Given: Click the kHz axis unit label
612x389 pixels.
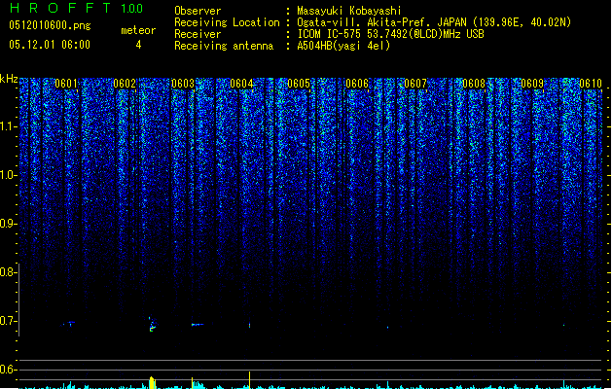Looking at the screenshot, I should coord(9,79).
